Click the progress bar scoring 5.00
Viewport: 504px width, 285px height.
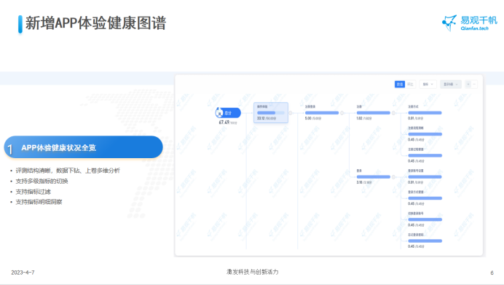[x=322, y=113]
